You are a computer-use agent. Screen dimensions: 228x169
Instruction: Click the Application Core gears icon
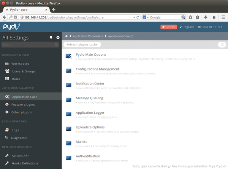pyautogui.click(x=7, y=97)
